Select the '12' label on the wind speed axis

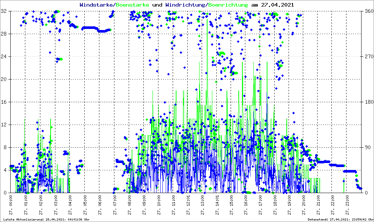tap(4, 125)
